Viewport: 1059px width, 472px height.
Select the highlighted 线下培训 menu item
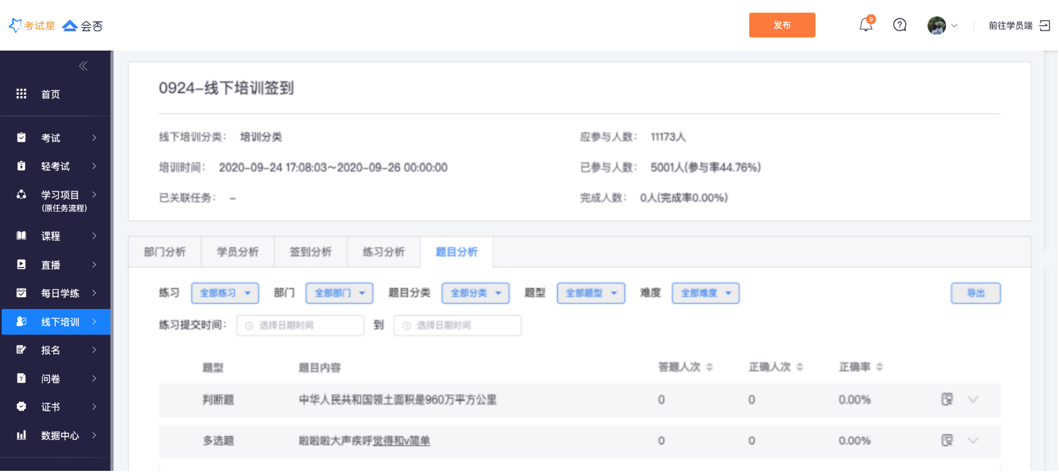(56, 322)
